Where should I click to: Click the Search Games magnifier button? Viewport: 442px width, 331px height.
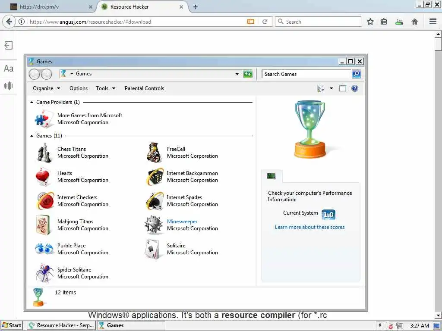(356, 74)
